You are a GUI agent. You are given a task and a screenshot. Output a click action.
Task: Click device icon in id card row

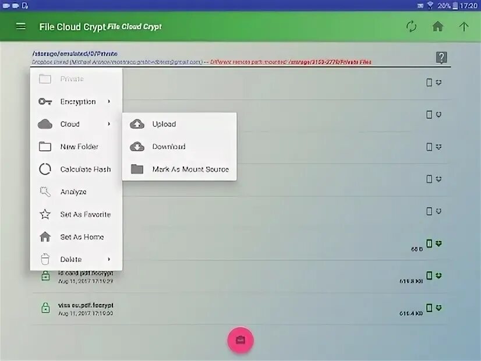point(429,275)
